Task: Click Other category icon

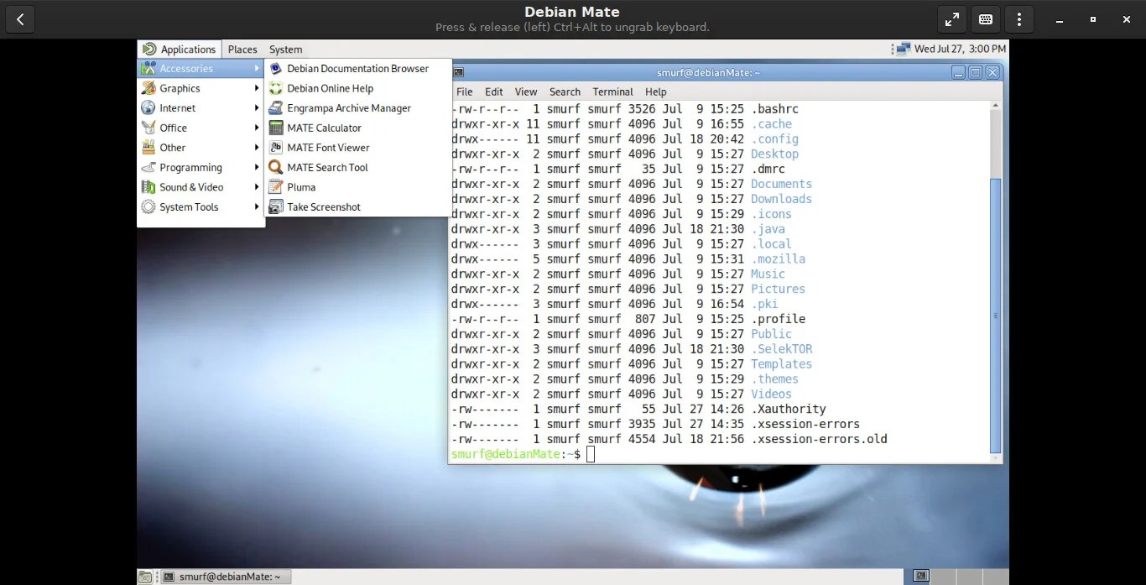Action: point(148,148)
